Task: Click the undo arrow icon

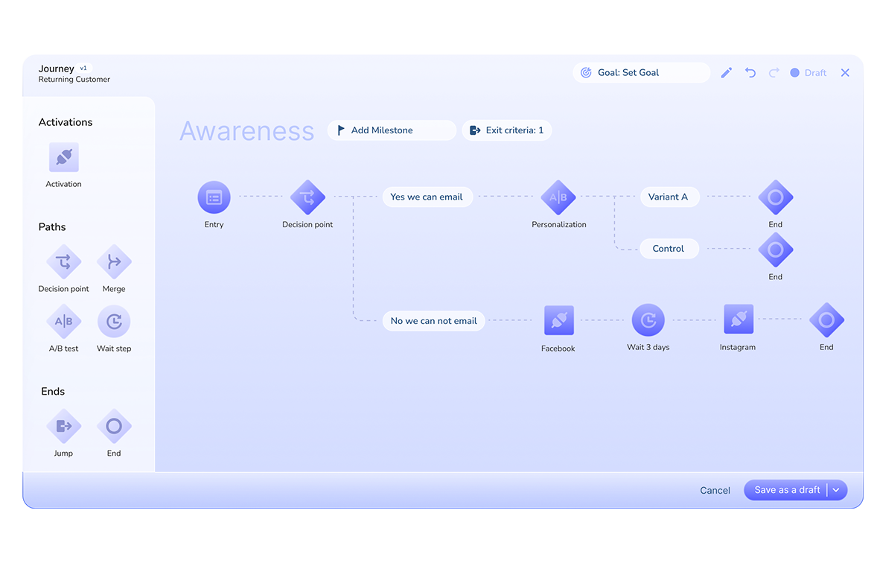Action: (750, 72)
